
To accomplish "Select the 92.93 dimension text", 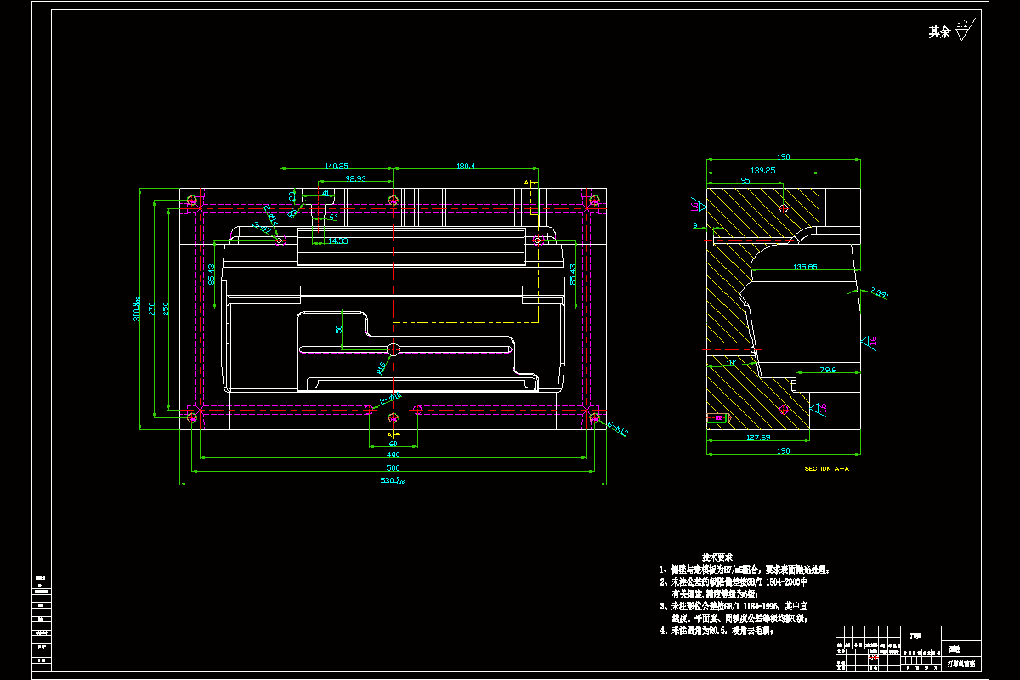I will pyautogui.click(x=355, y=179).
